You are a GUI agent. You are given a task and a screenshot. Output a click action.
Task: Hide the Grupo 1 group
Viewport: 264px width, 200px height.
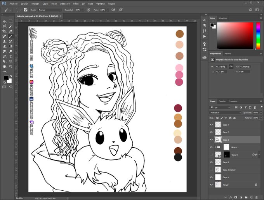coord(212,147)
